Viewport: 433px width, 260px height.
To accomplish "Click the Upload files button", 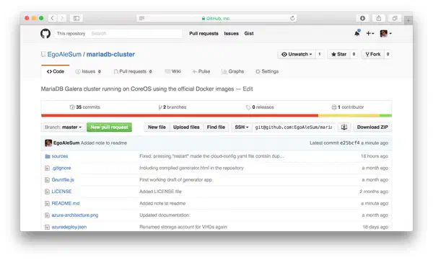I will coord(186,127).
